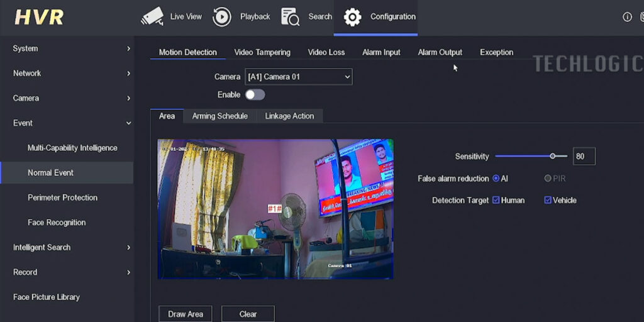
Task: Click the HVR logo
Action: [39, 17]
